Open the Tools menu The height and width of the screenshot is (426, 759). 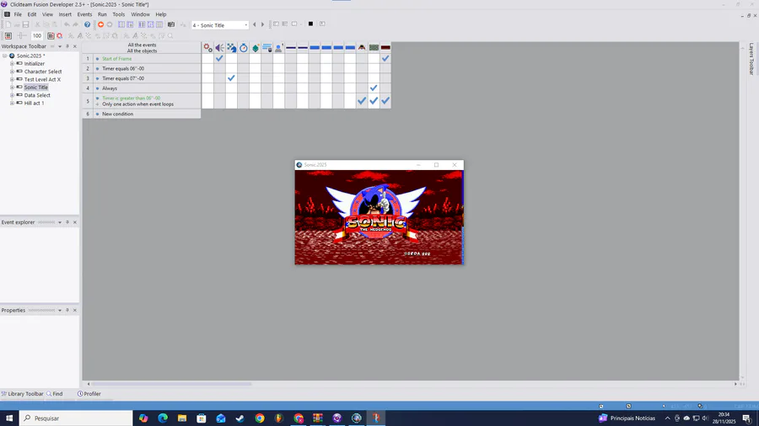click(119, 14)
